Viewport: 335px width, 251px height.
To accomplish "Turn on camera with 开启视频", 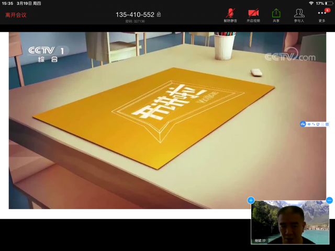I will (253, 15).
